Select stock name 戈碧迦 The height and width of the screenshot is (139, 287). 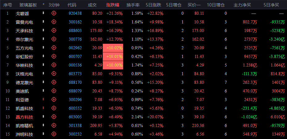[x=22, y=13]
